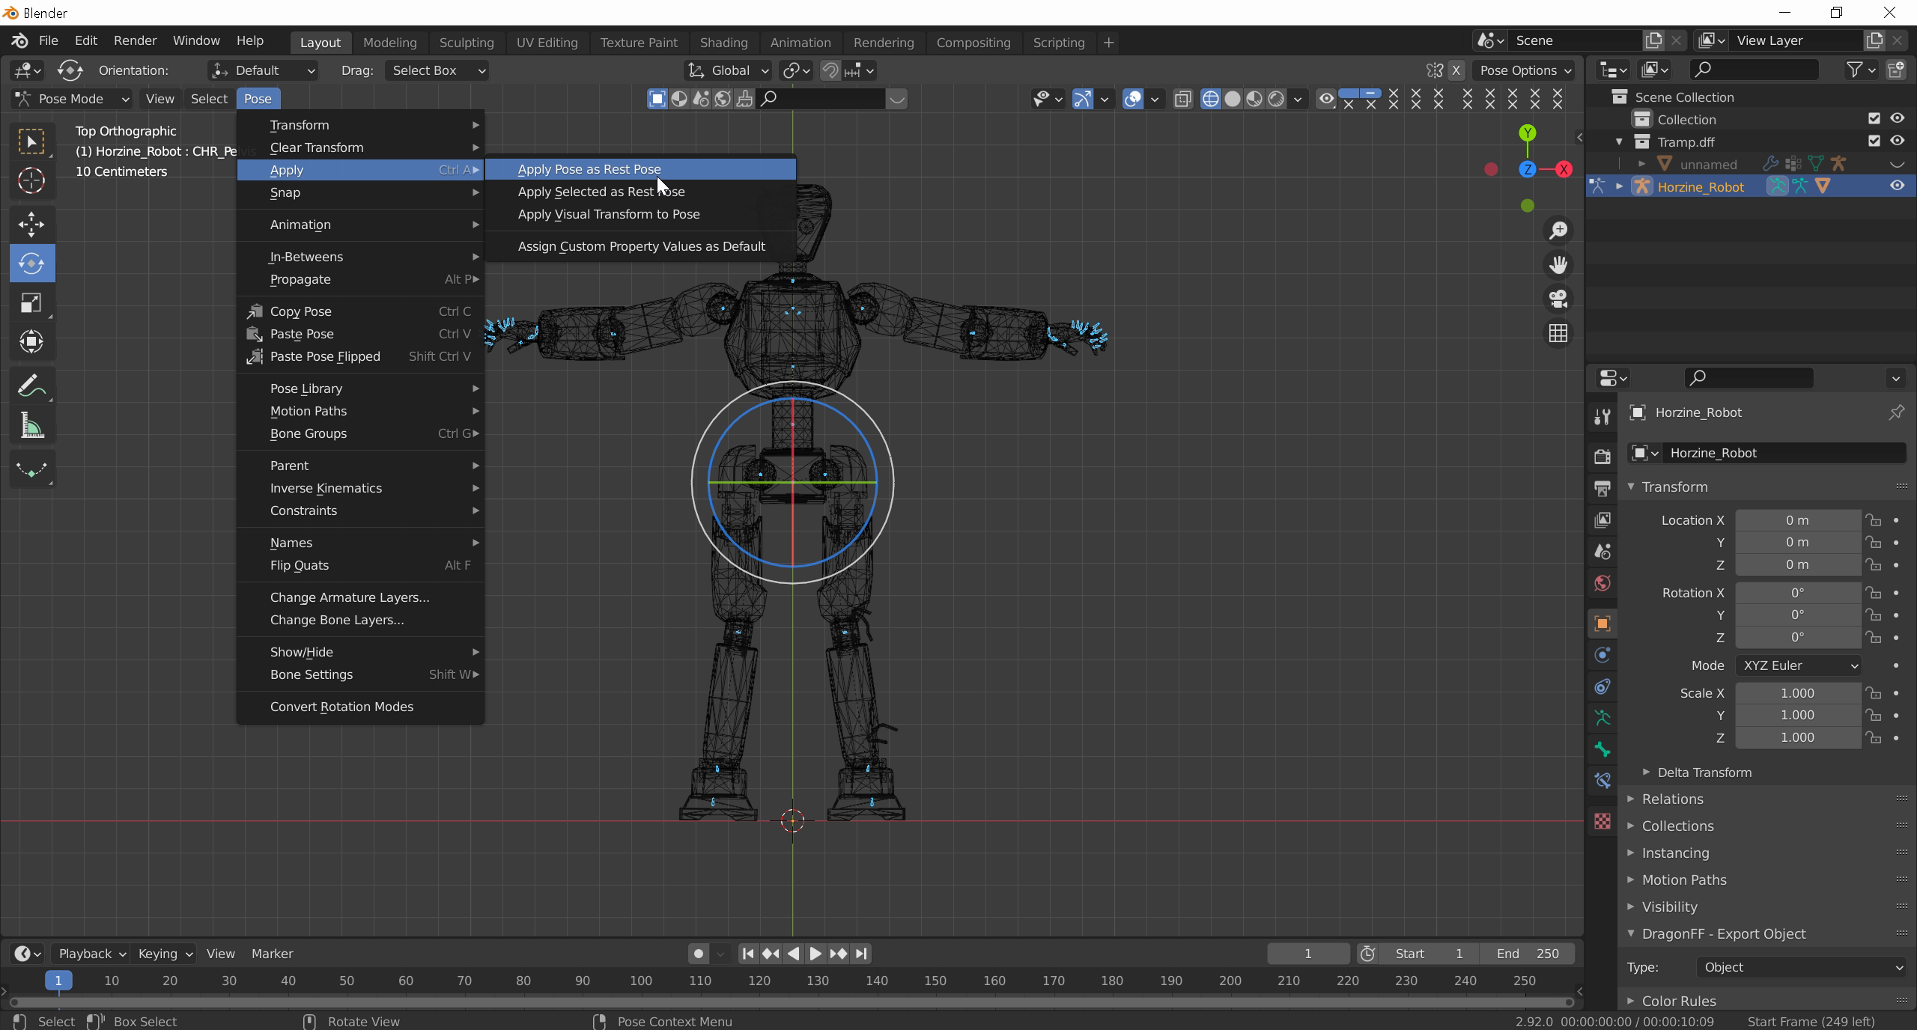Viewport: 1917px width, 1030px height.
Task: Open the Bone properties tab
Action: point(1602,749)
